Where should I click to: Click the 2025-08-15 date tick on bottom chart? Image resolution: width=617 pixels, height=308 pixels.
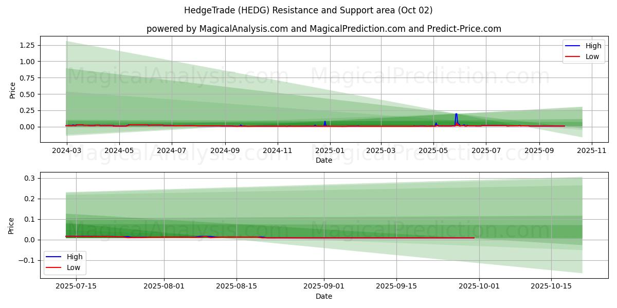(x=237, y=286)
